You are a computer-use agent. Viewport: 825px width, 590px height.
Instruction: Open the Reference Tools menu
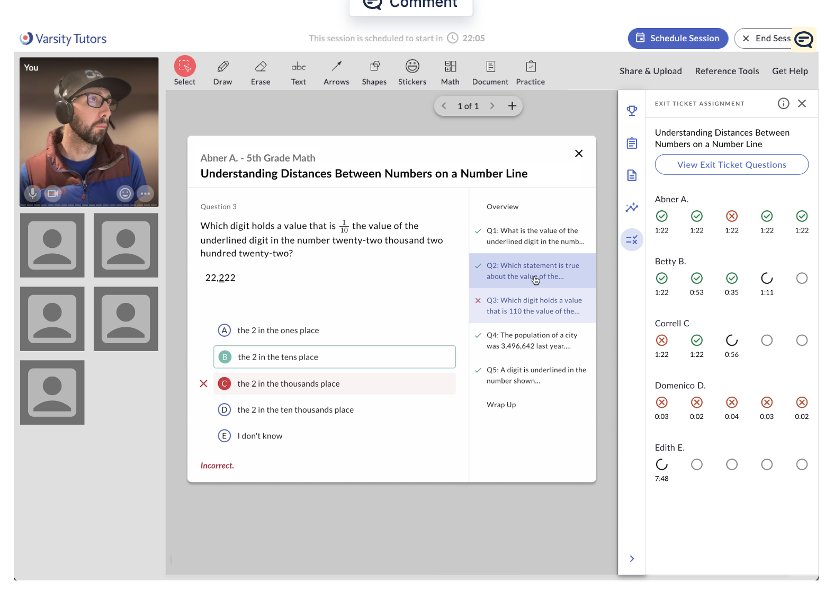(x=727, y=71)
